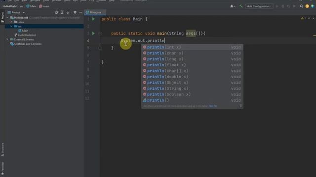Click the main method breadcrumb

[x=44, y=6]
